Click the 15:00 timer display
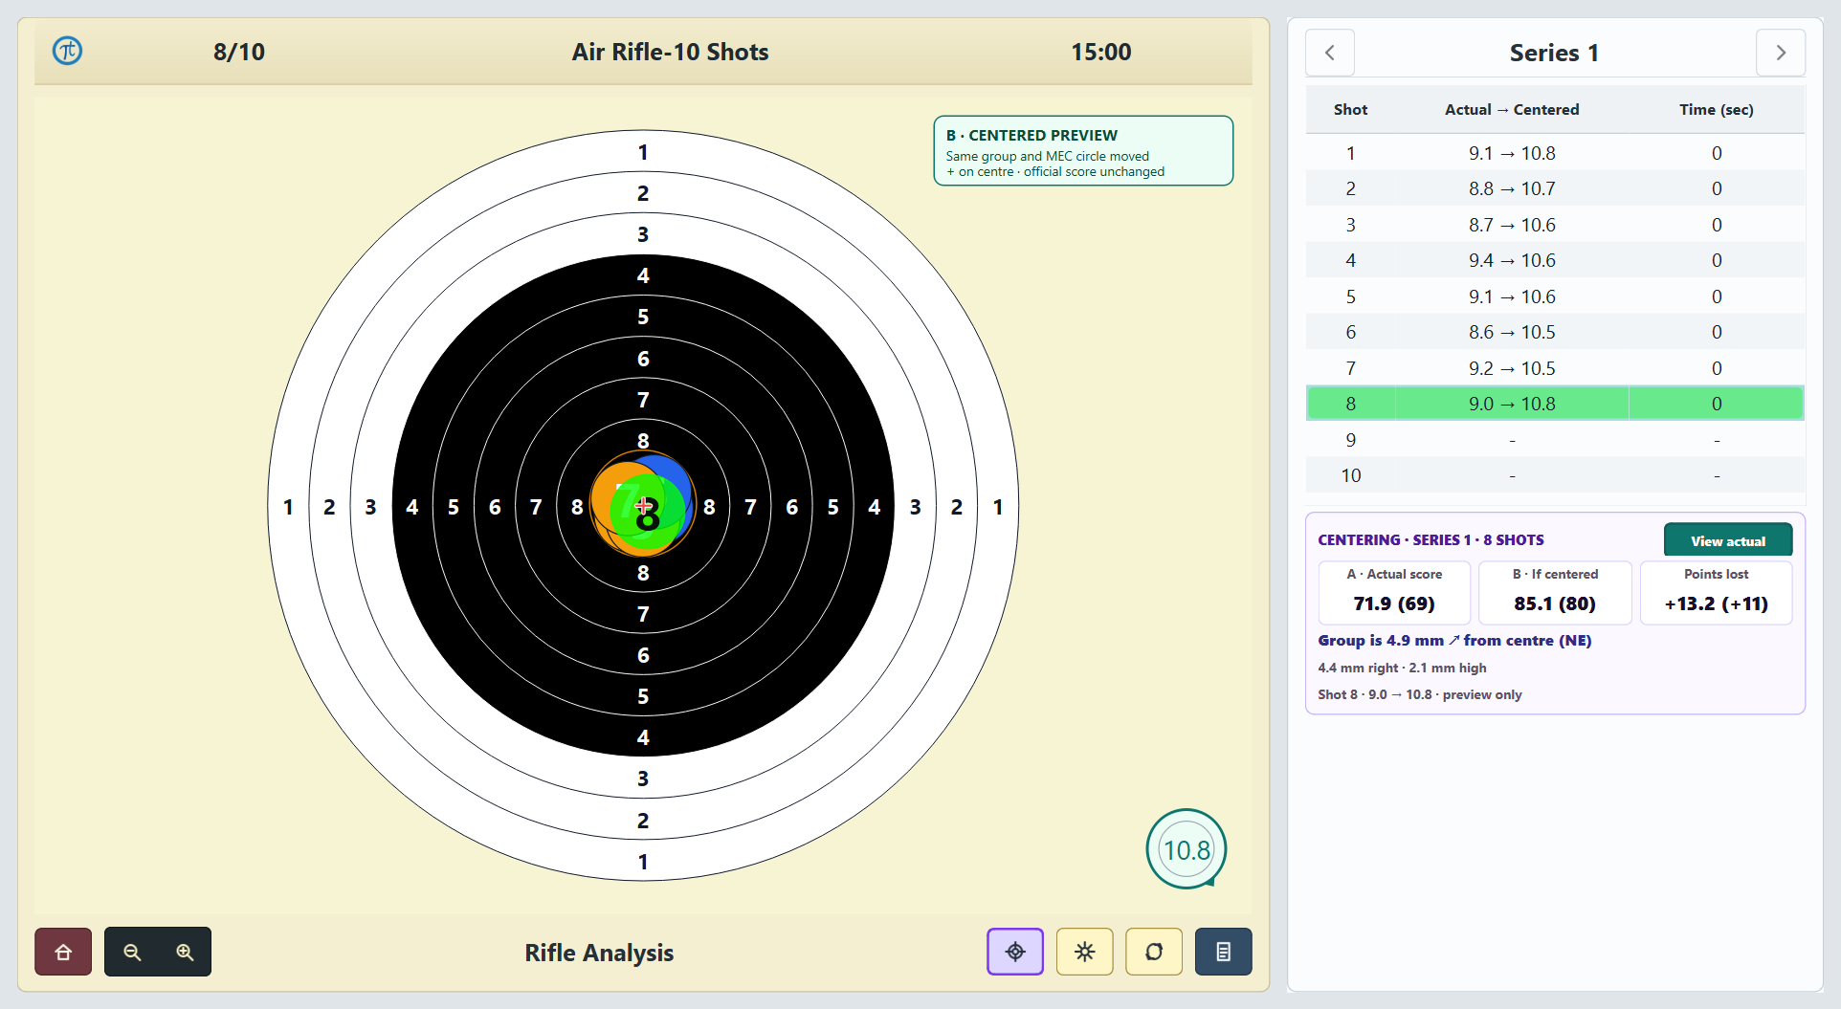 click(x=1100, y=52)
